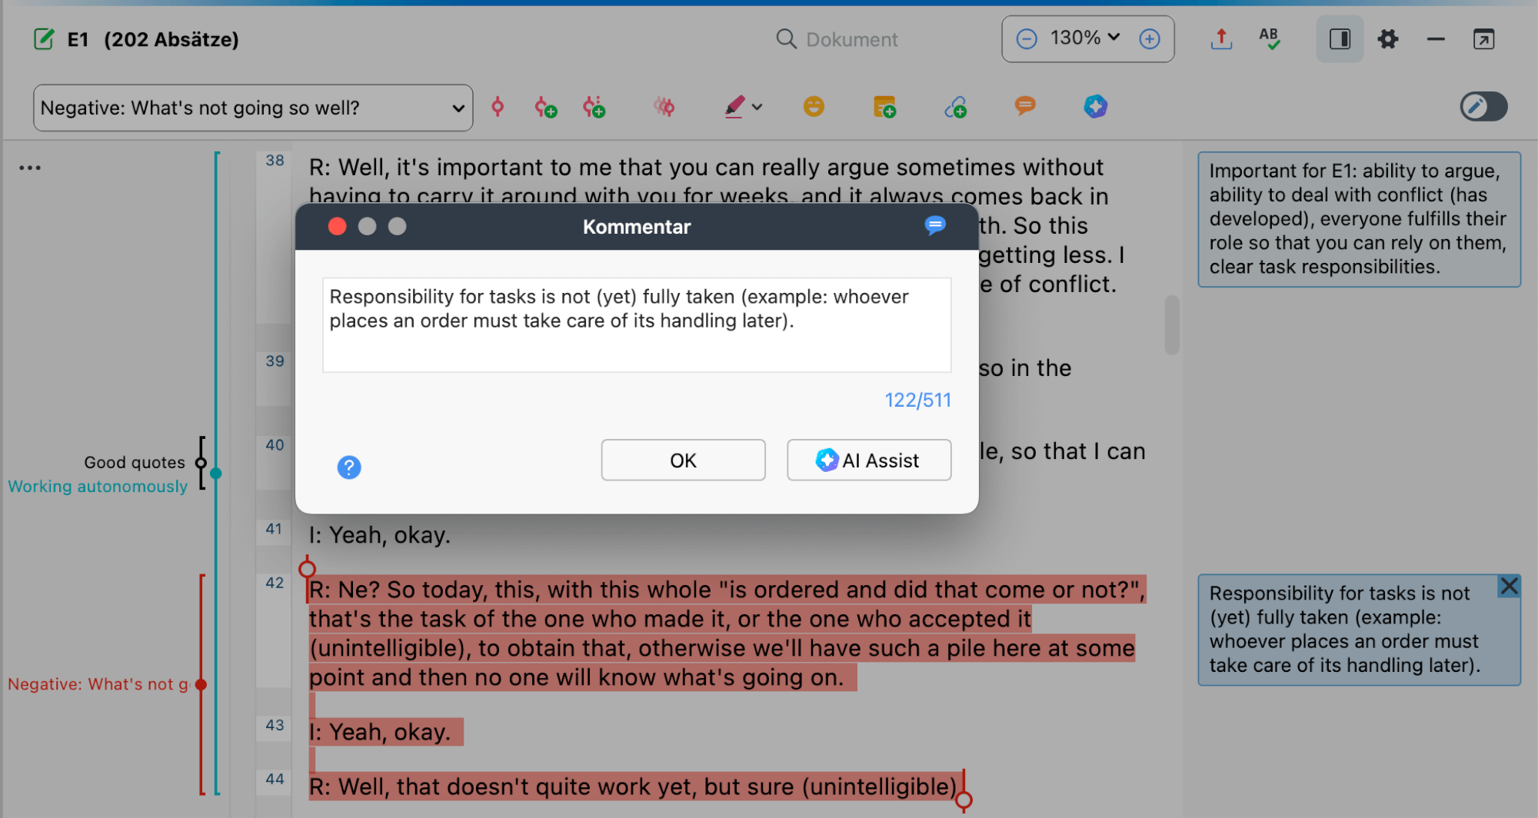The width and height of the screenshot is (1538, 818).
Task: Confirm the comment with OK
Action: (x=682, y=460)
